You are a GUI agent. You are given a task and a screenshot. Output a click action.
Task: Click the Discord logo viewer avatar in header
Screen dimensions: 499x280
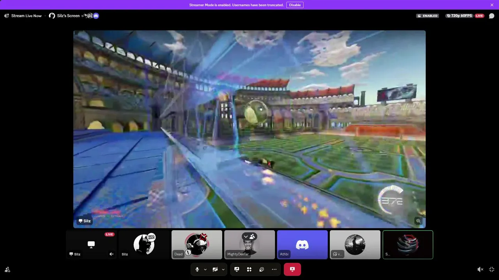pyautogui.click(x=96, y=16)
